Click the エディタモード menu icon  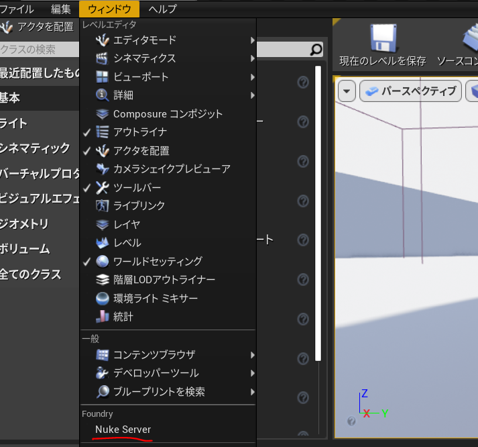[x=102, y=40]
